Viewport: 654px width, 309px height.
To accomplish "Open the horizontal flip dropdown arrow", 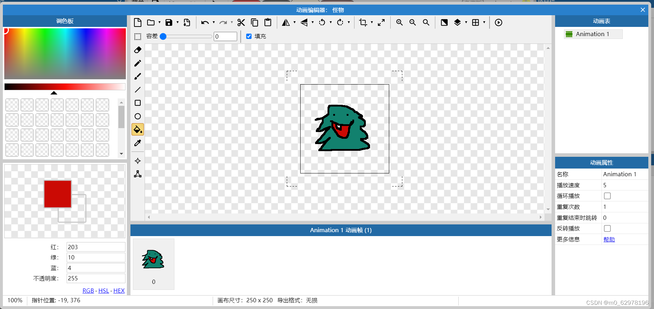I will (x=295, y=22).
